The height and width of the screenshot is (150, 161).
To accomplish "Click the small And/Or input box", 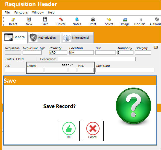I will coord(73,70).
